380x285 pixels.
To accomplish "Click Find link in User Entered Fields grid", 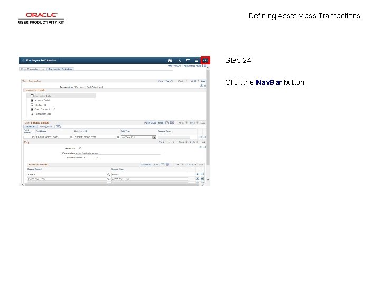I will pyautogui.click(x=160, y=122).
